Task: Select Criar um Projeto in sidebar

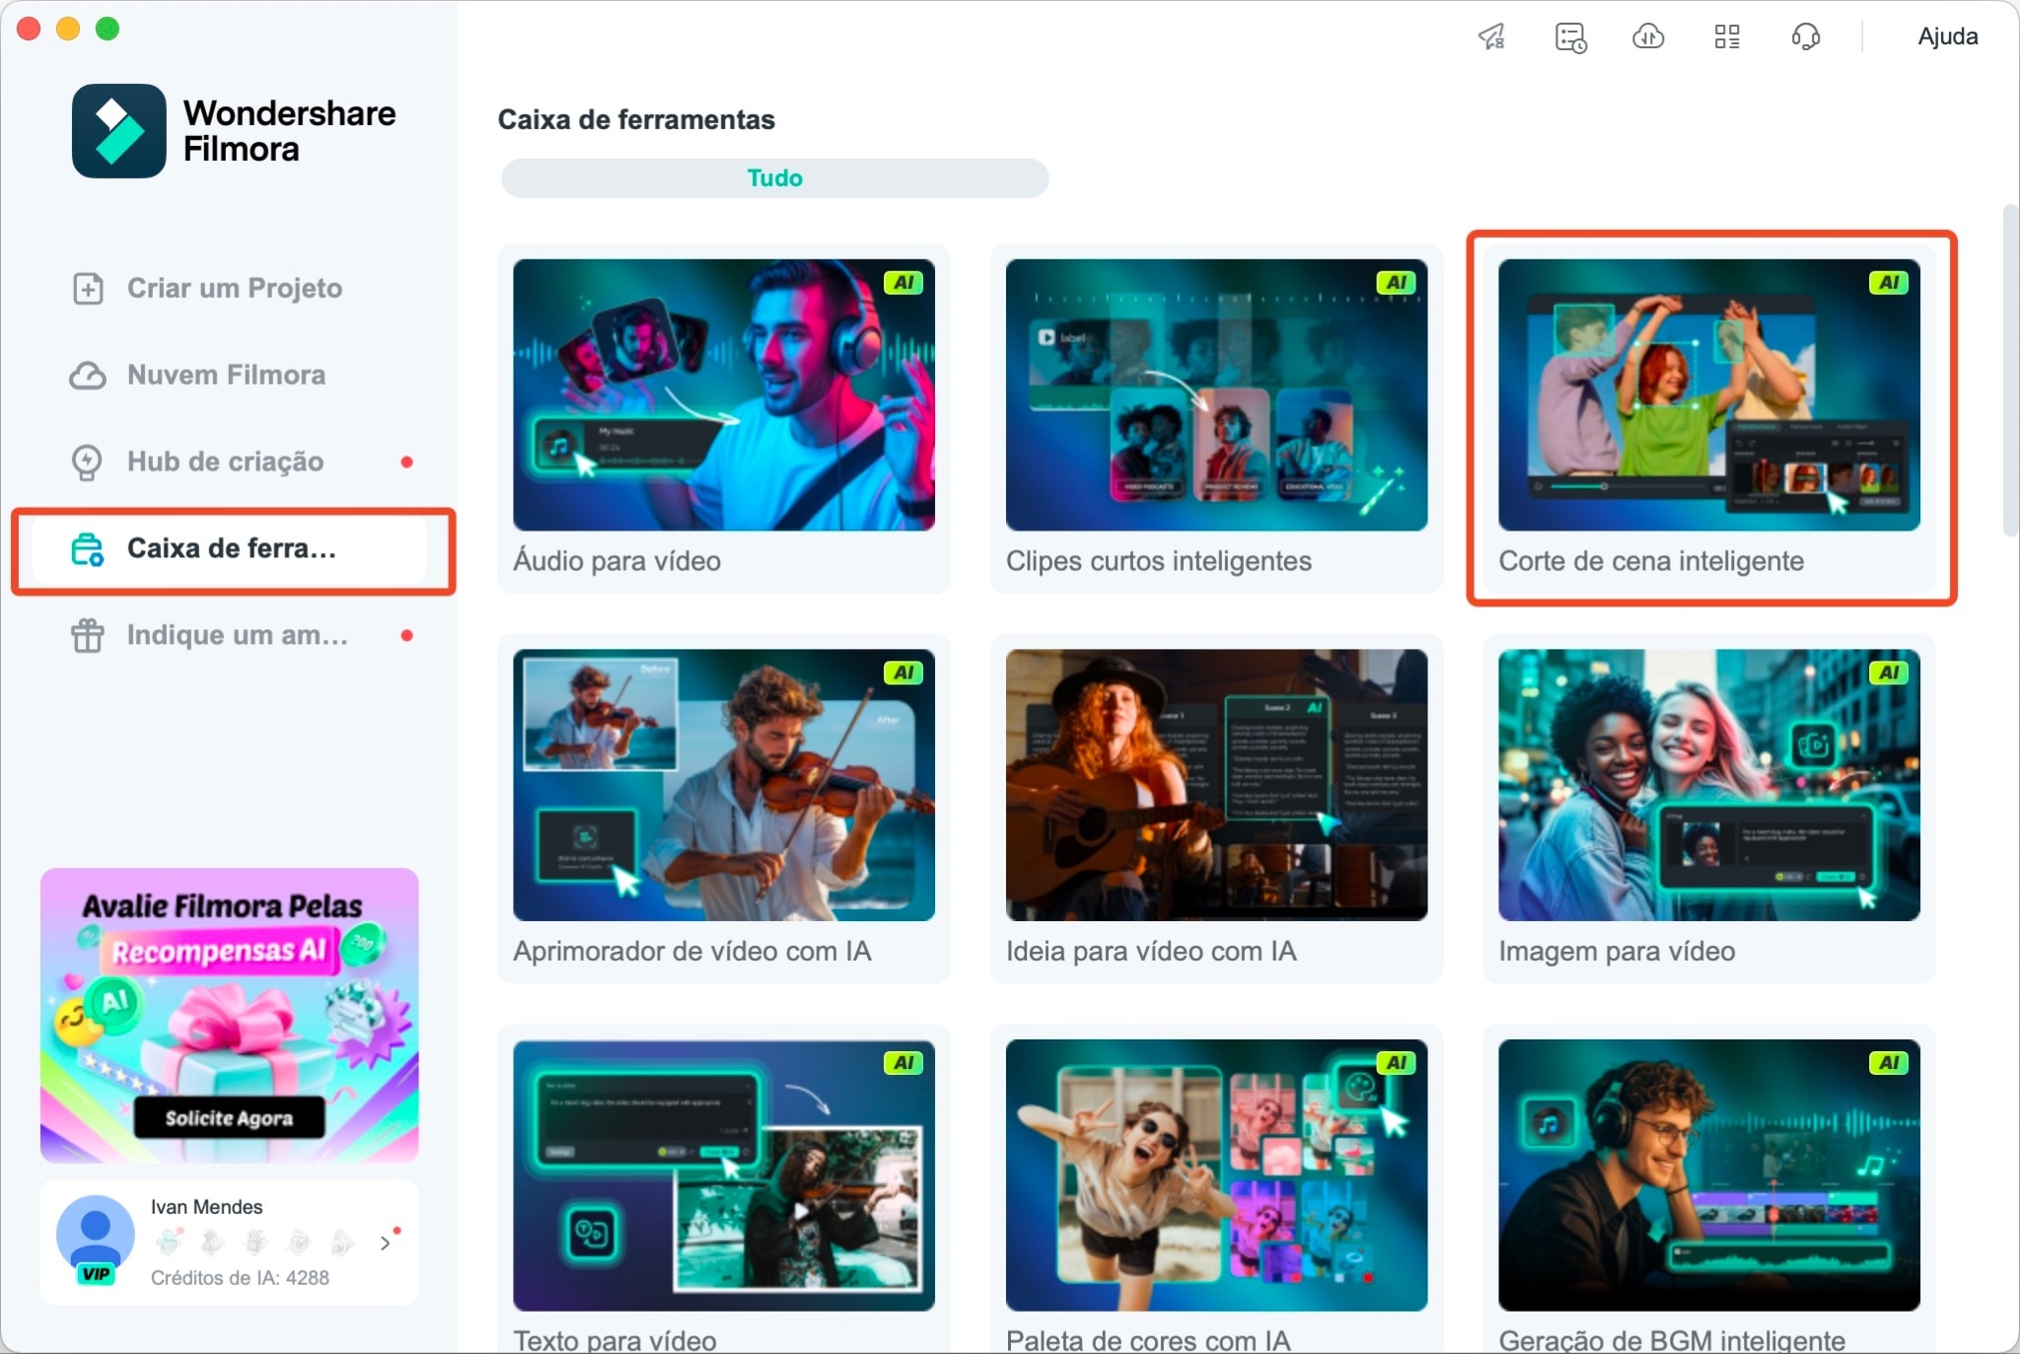Action: (x=235, y=288)
